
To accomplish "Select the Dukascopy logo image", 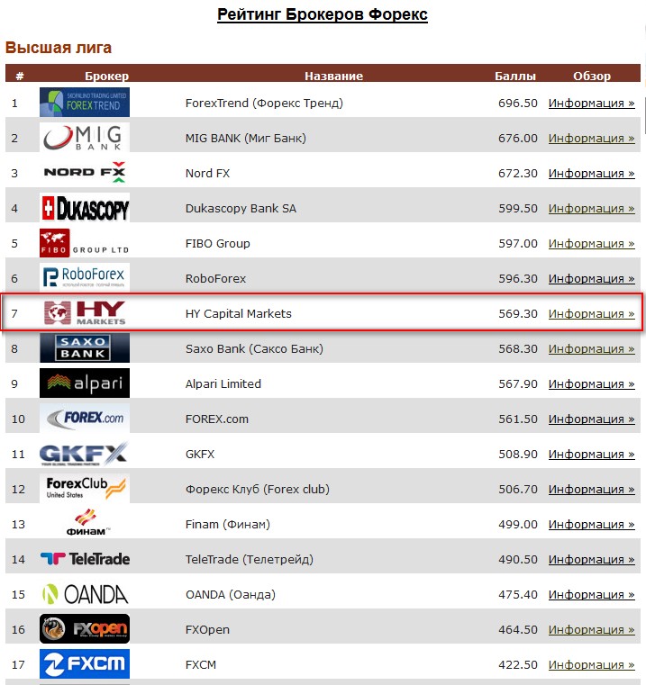I will (x=85, y=208).
